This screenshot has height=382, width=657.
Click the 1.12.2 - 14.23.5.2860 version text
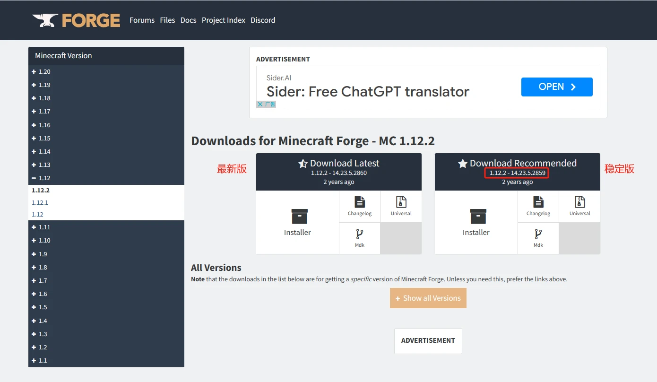coord(339,173)
